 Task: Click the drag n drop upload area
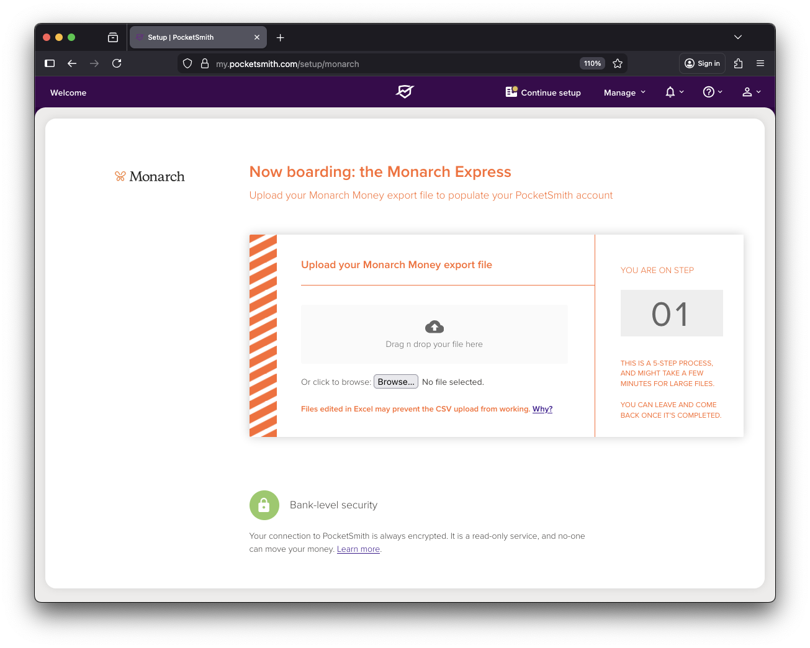tap(434, 334)
